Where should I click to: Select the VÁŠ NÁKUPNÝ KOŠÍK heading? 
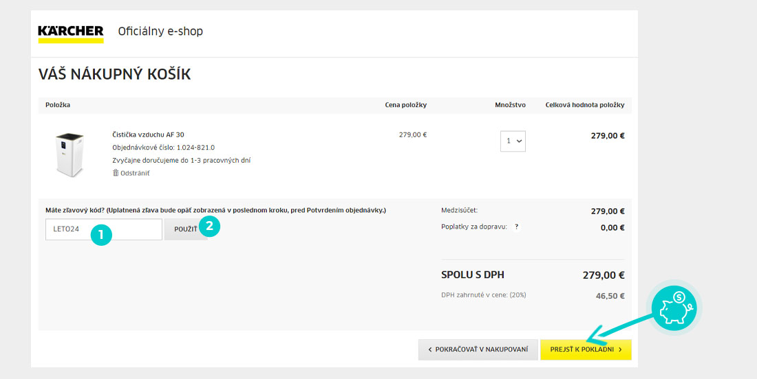[114, 75]
